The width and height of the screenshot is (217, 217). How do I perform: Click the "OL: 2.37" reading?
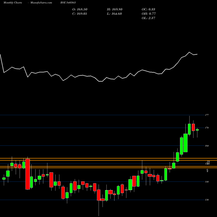click(x=148, y=18)
